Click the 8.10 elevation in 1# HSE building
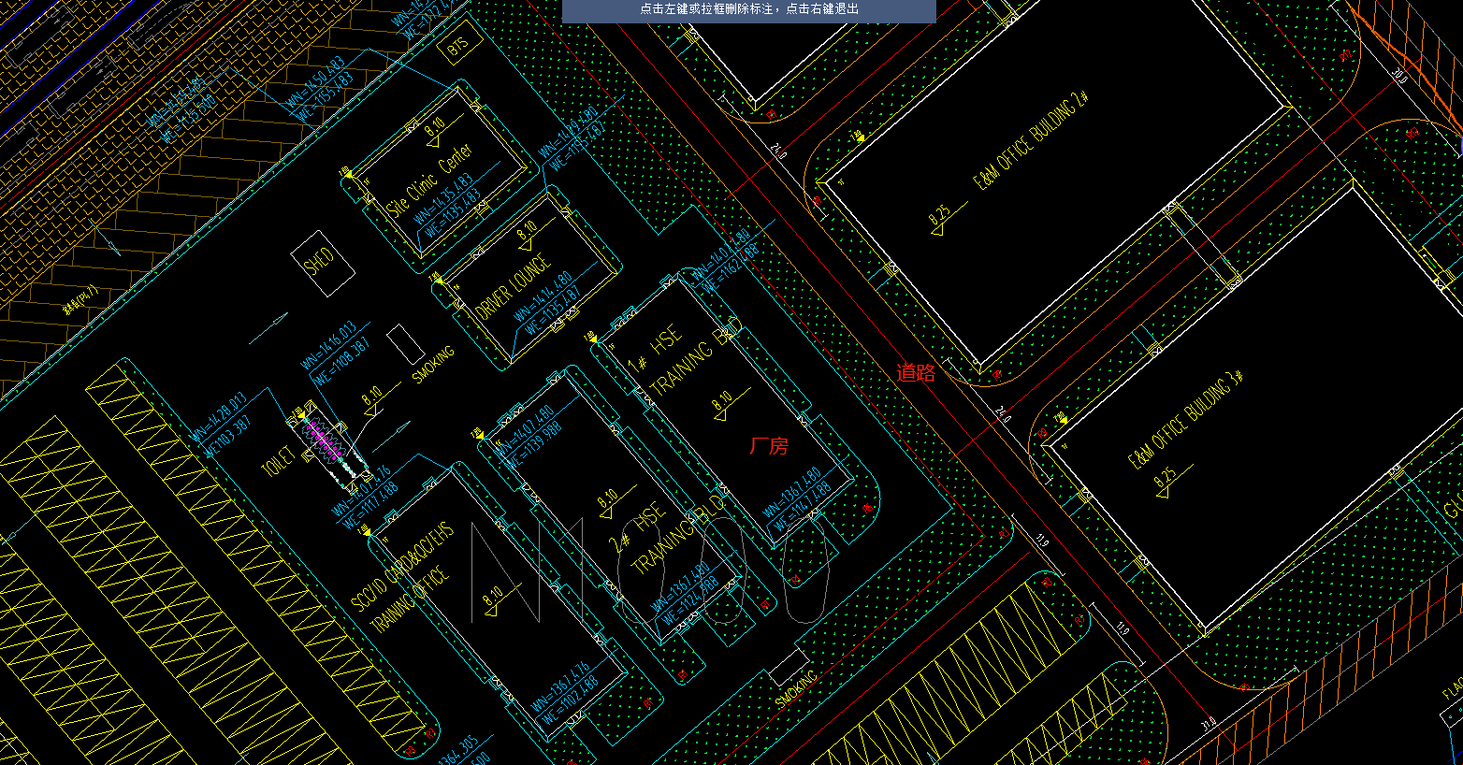This screenshot has height=765, width=1463. [x=722, y=402]
